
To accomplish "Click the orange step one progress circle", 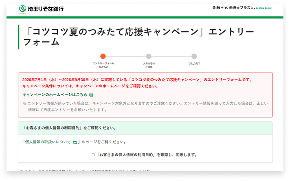I will click(103, 56).
